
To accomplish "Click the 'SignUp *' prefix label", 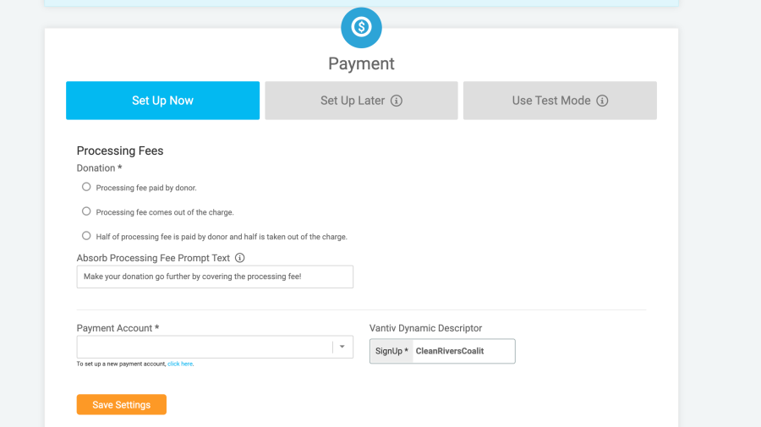I will click(x=391, y=351).
